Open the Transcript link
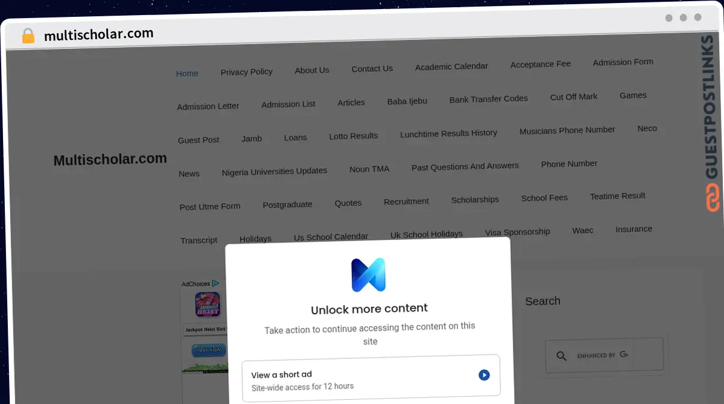 point(198,241)
